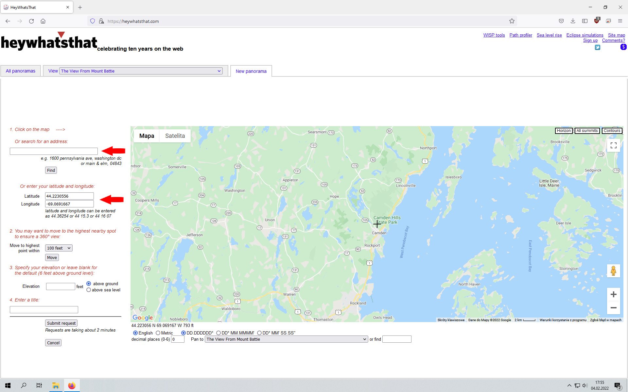This screenshot has width=628, height=392.
Task: Open the Pan to dropdown
Action: click(x=286, y=339)
